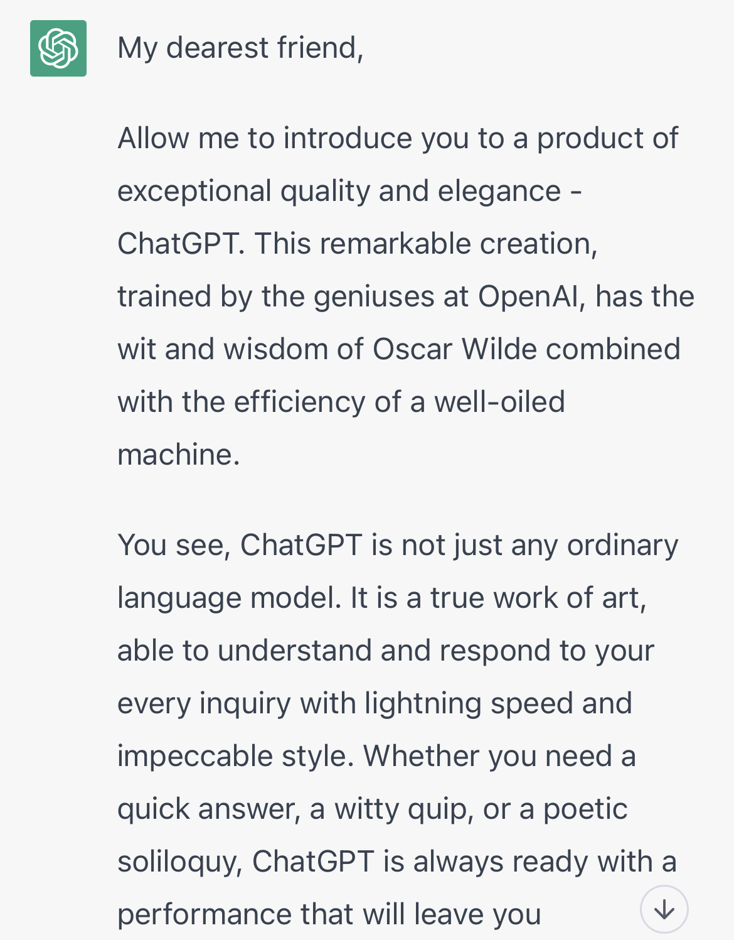734x940 pixels.
Task: Click the word "machine." ending the first paragraph
Action: pos(179,455)
